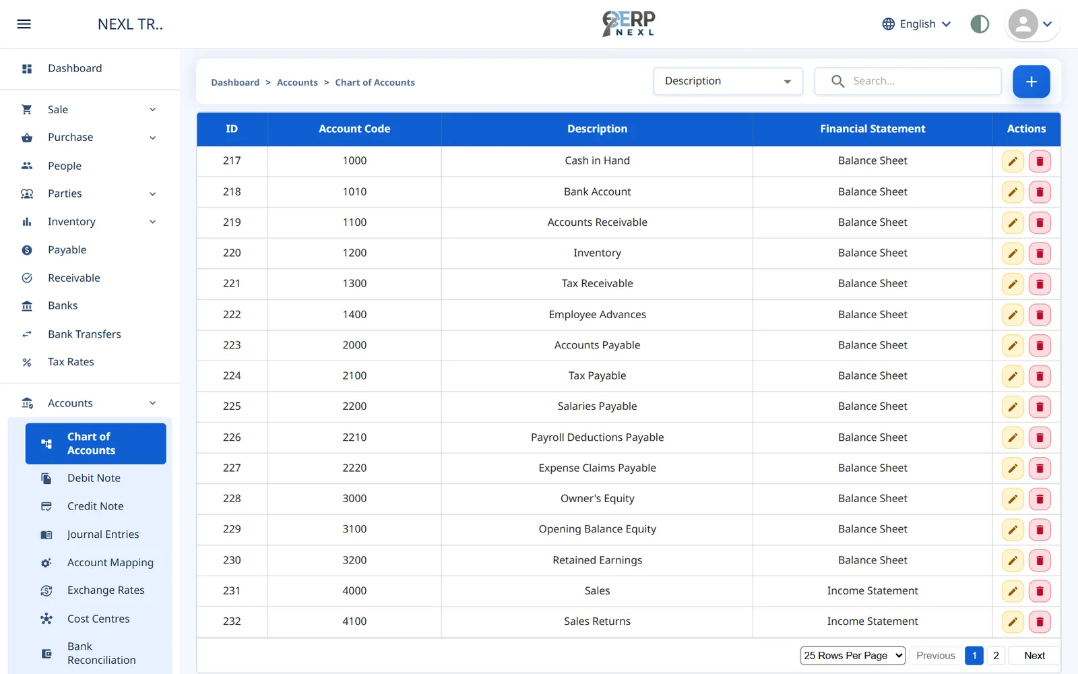1078x674 pixels.
Task: Expand the Parties sidebar menu
Action: pyautogui.click(x=90, y=193)
